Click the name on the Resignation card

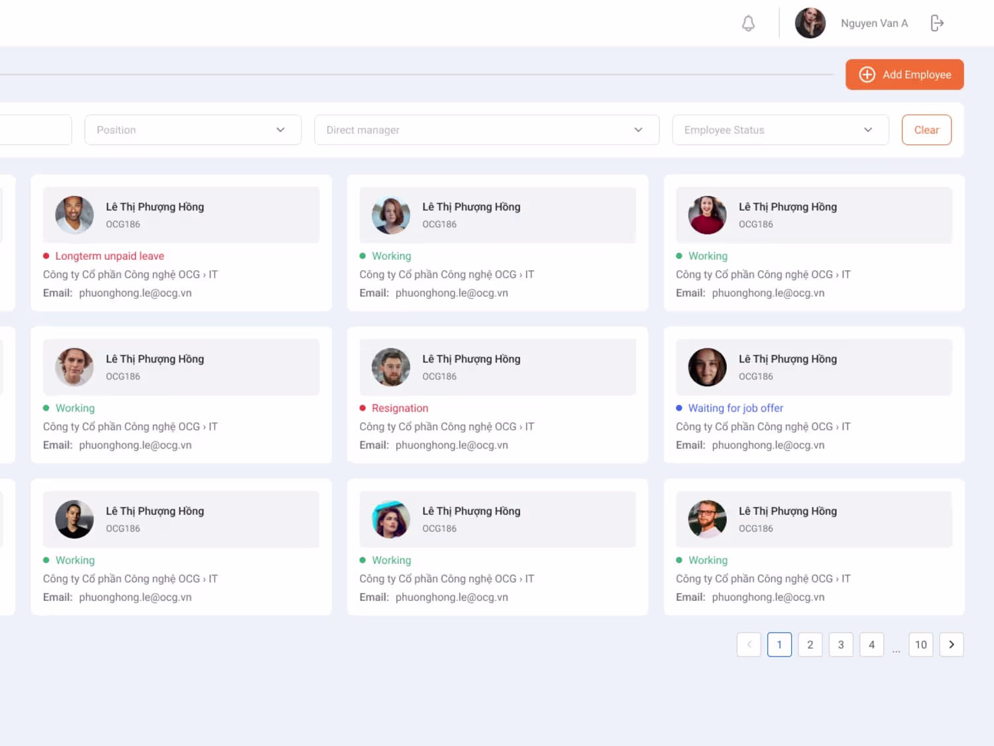point(471,359)
